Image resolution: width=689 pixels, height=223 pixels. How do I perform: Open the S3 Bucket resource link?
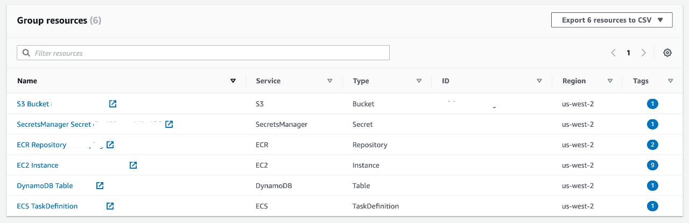(x=33, y=104)
